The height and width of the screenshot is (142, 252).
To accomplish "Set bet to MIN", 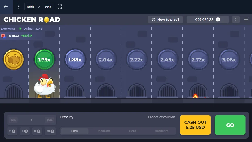I will point(14,120).
